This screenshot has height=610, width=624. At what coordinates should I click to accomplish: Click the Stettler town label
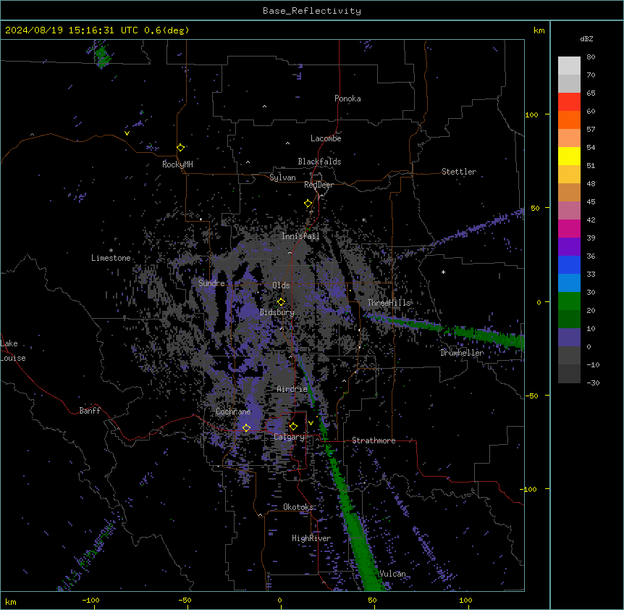pyautogui.click(x=459, y=172)
